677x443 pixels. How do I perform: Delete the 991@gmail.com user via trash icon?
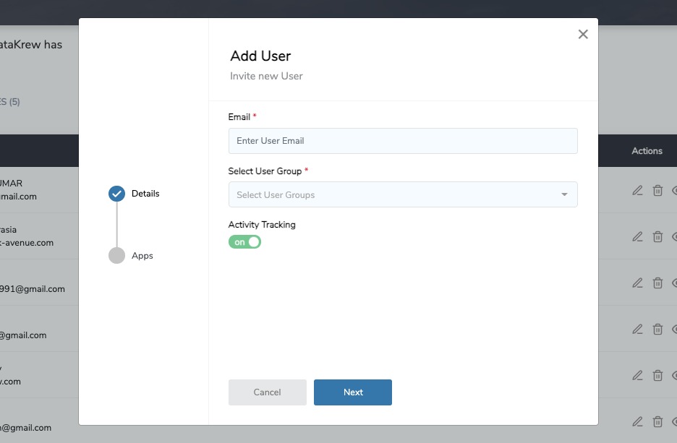pos(657,283)
